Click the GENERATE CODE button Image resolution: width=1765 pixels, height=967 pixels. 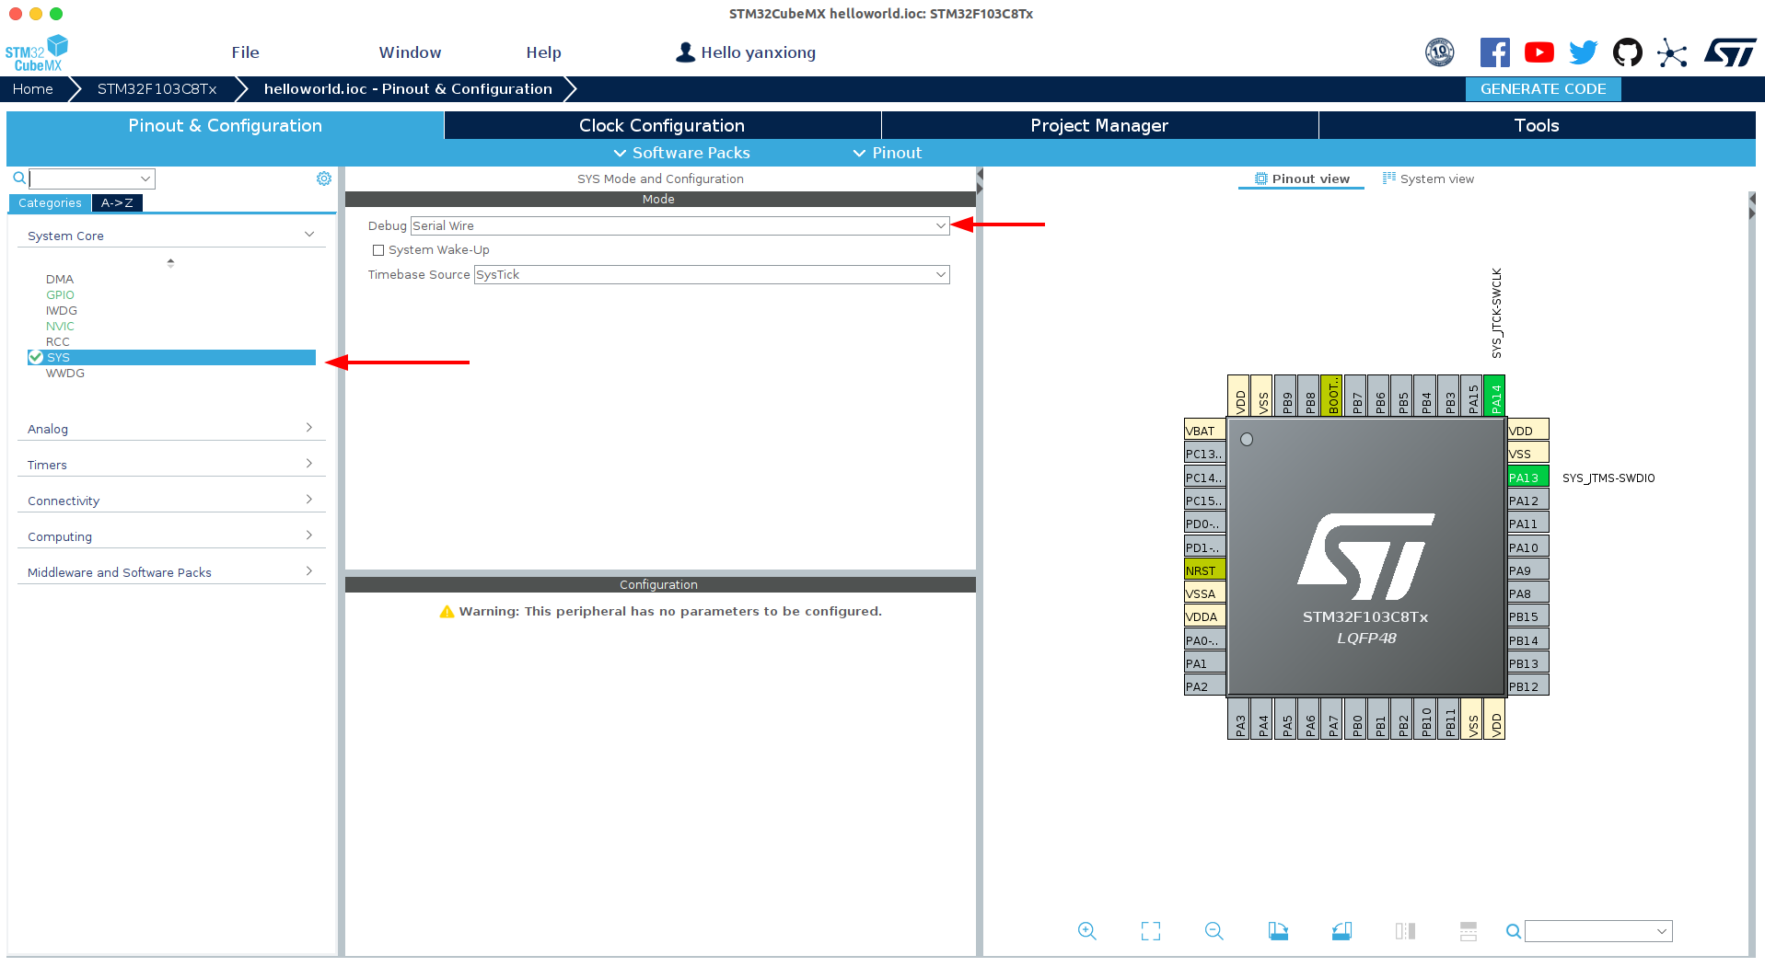pos(1543,89)
